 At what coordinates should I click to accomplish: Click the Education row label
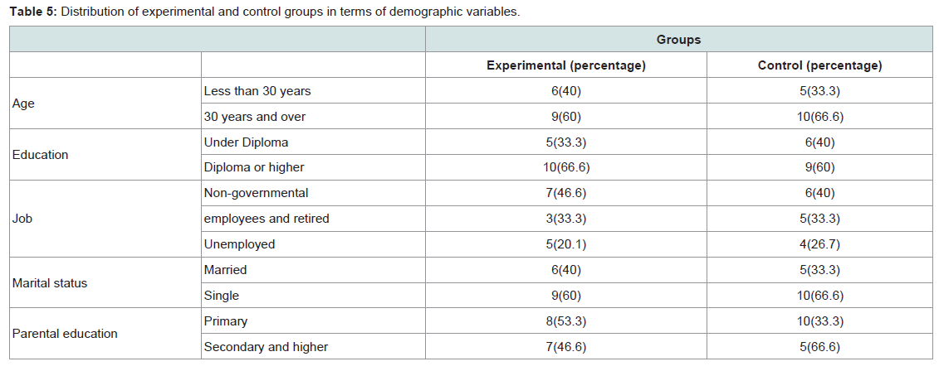coord(40,155)
